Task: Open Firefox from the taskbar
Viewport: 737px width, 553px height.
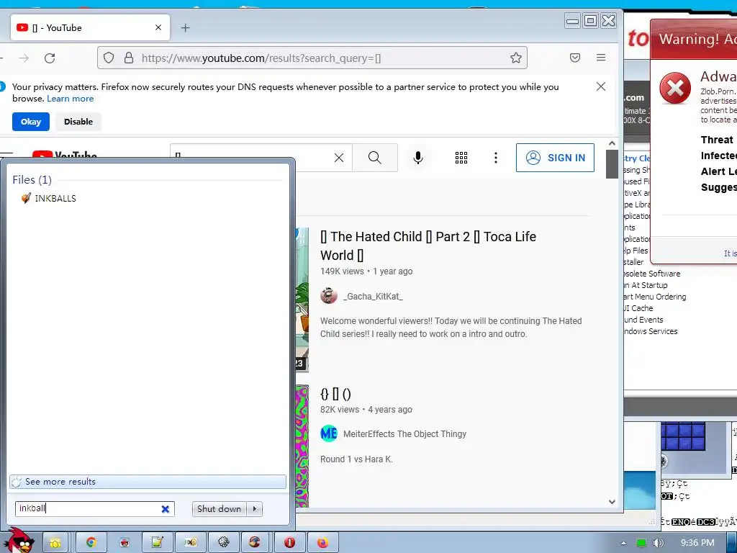Action: [322, 543]
